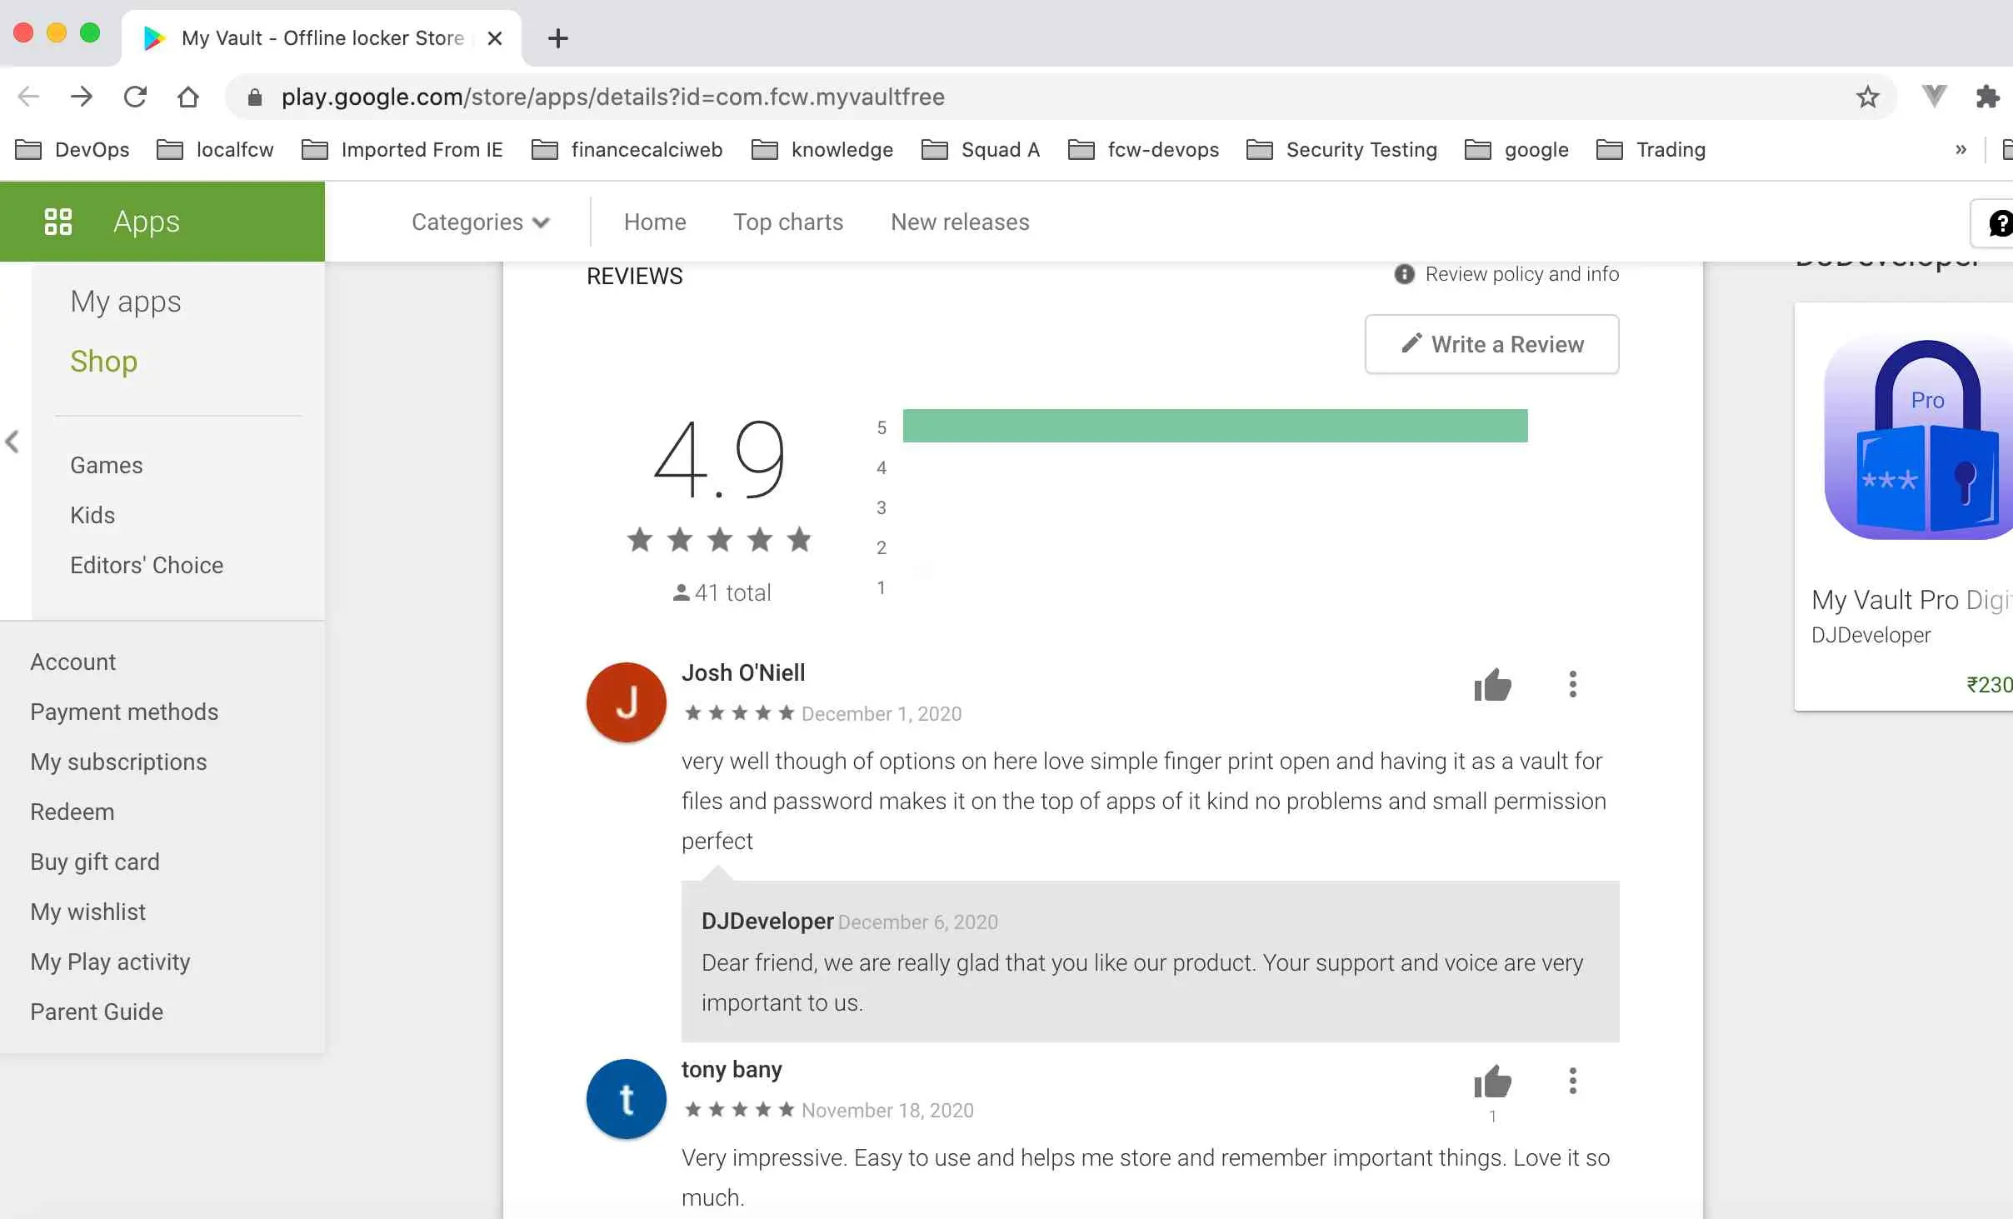
Task: Open the google bookmark folder
Action: [1516, 150]
